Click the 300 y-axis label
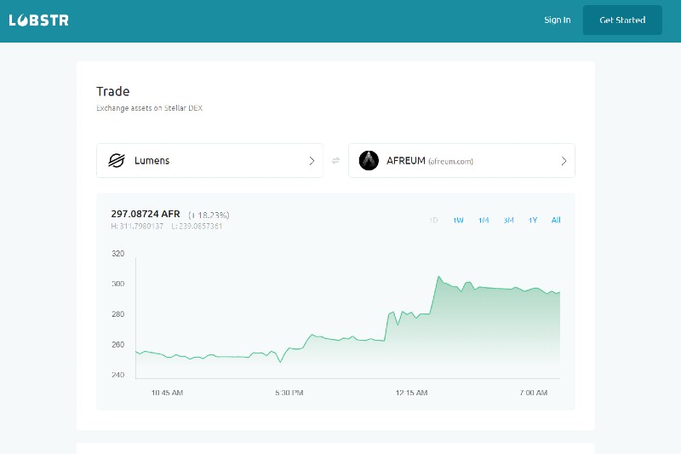The height and width of the screenshot is (454, 681). click(x=118, y=284)
